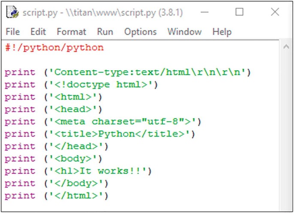Viewport: 294px width, 213px height.
Task: Open the Options menu
Action: pyautogui.click(x=140, y=32)
